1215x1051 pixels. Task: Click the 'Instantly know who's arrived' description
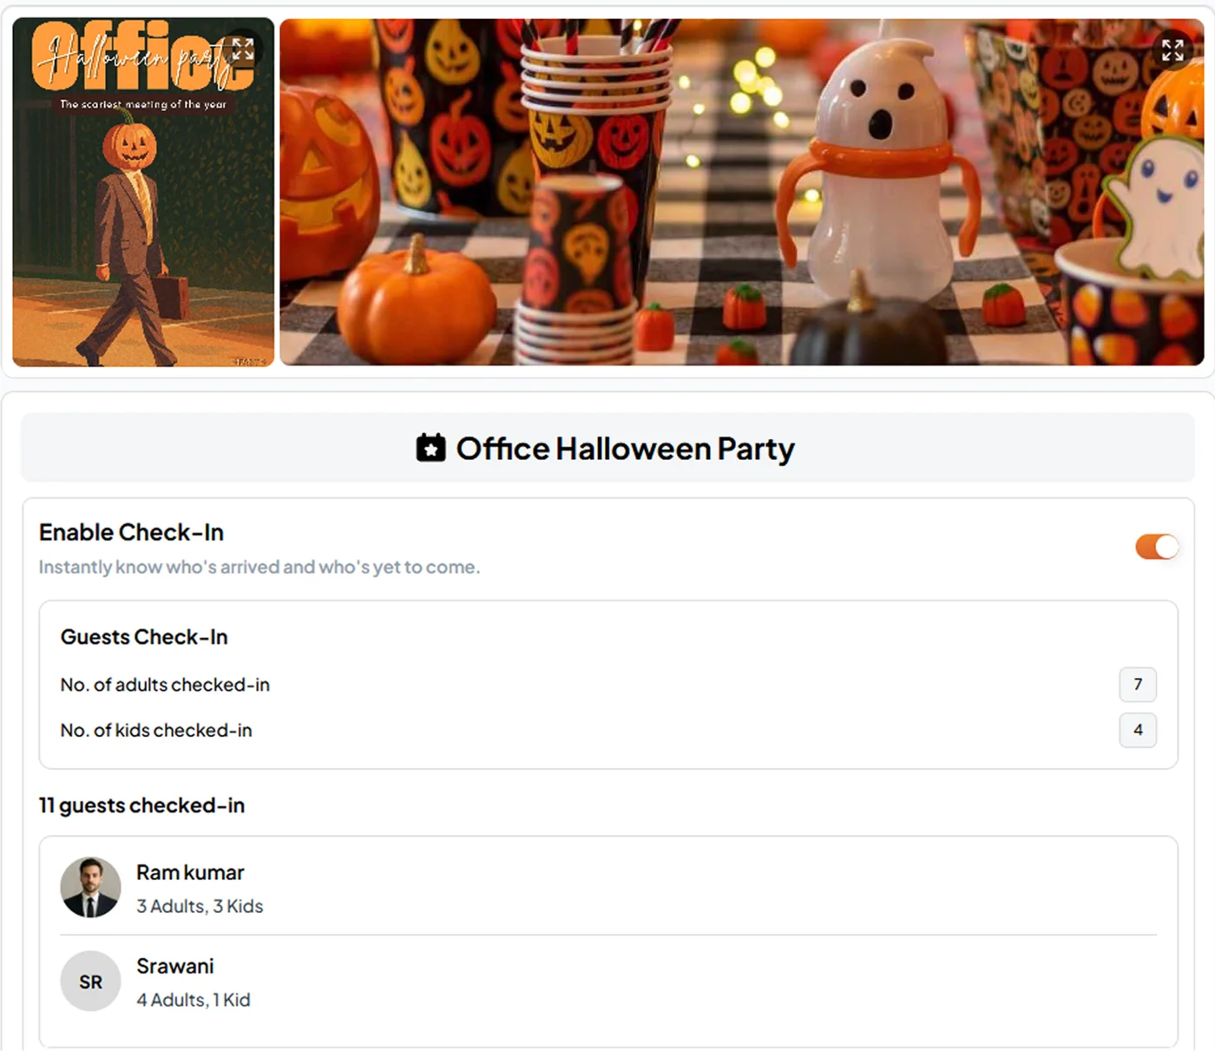(x=259, y=567)
